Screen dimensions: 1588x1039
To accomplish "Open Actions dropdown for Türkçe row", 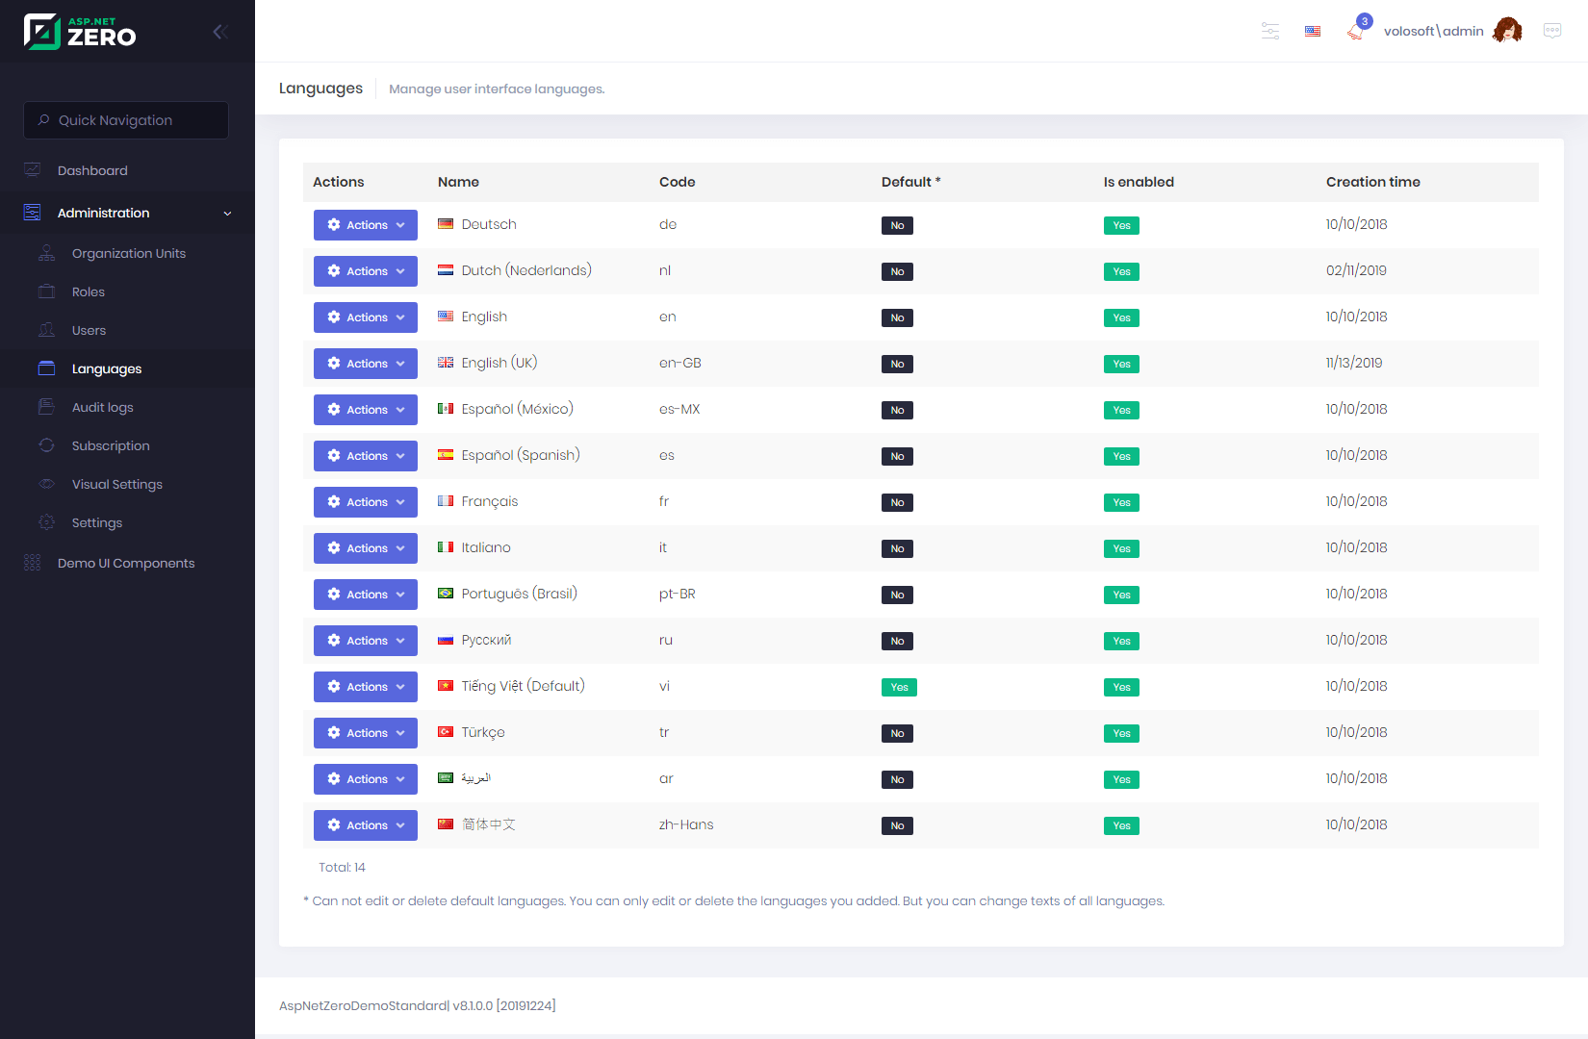I will point(366,733).
